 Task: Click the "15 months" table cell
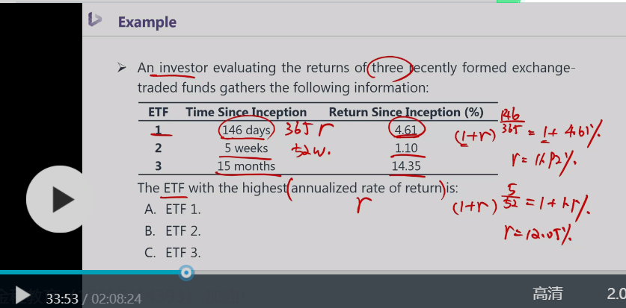[246, 166]
